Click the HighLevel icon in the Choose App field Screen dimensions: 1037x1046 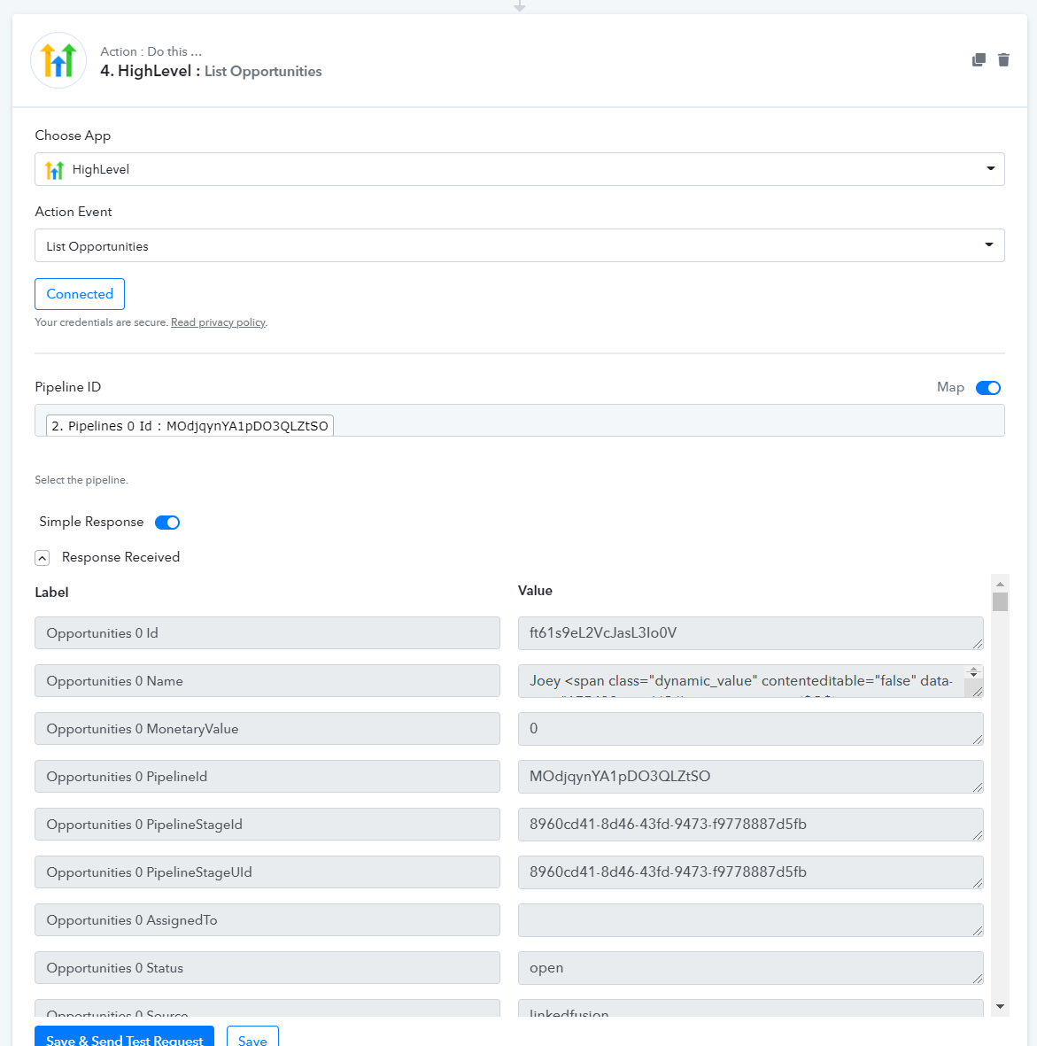[x=55, y=170]
